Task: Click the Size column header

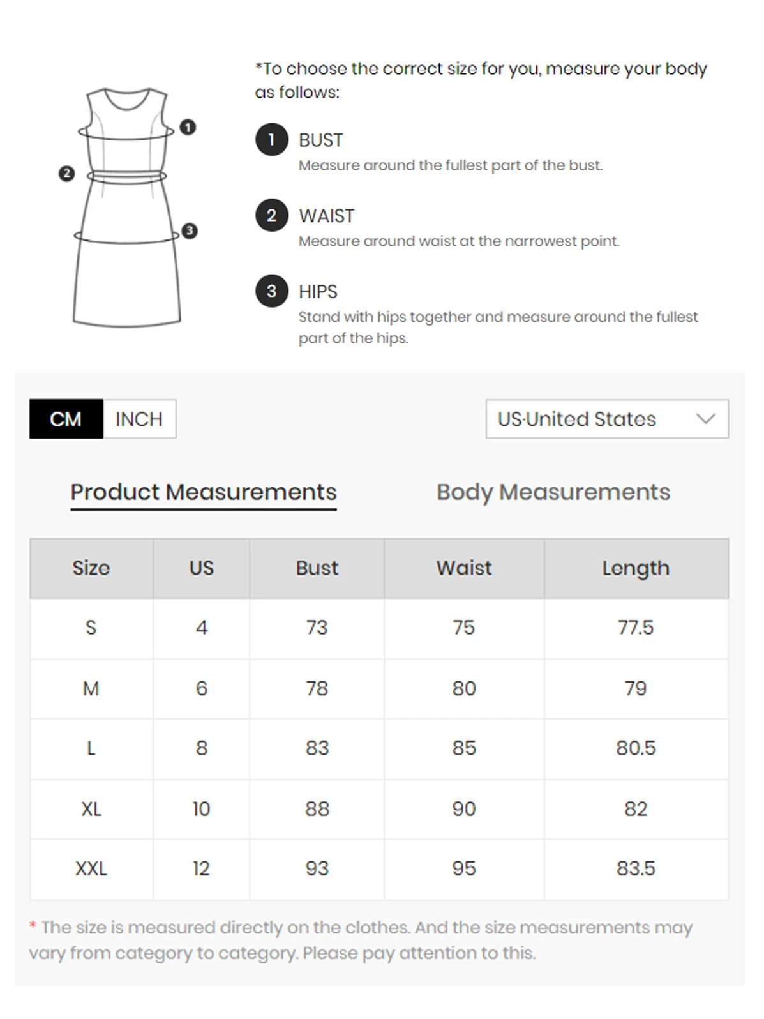Action: pyautogui.click(x=91, y=568)
